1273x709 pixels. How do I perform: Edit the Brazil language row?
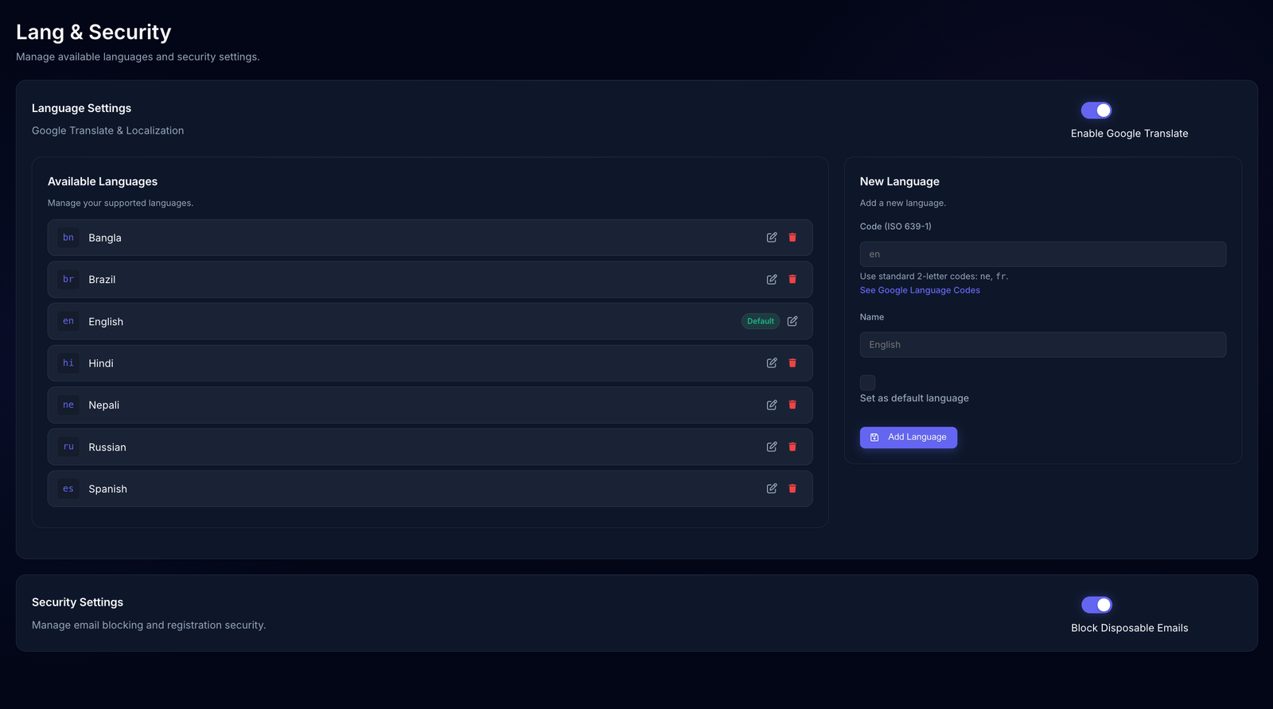(x=771, y=280)
